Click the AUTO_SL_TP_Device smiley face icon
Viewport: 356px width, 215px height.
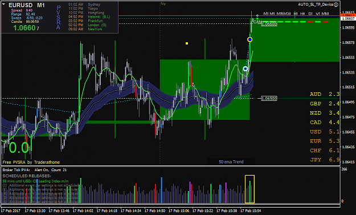point(336,5)
